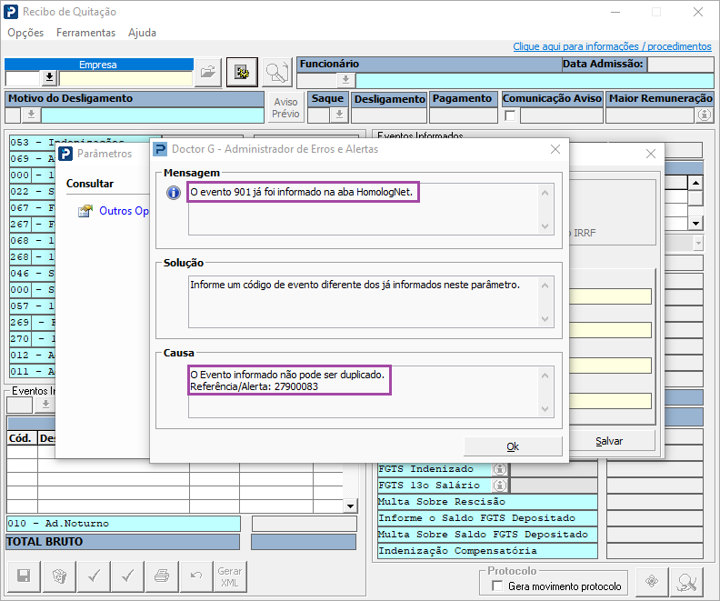This screenshot has width=720, height=601.
Task: Click the save floppy disk icon
Action: [x=24, y=576]
